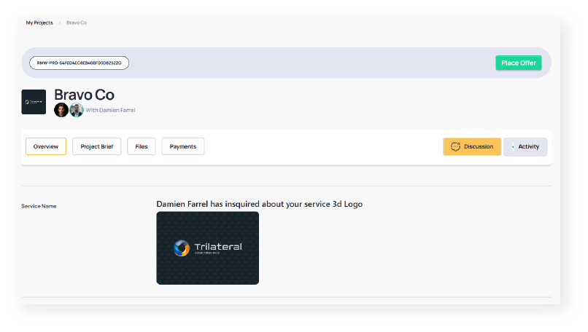Image resolution: width=588 pixels, height=332 pixels.
Task: Go to the Payments tab
Action: tap(183, 146)
